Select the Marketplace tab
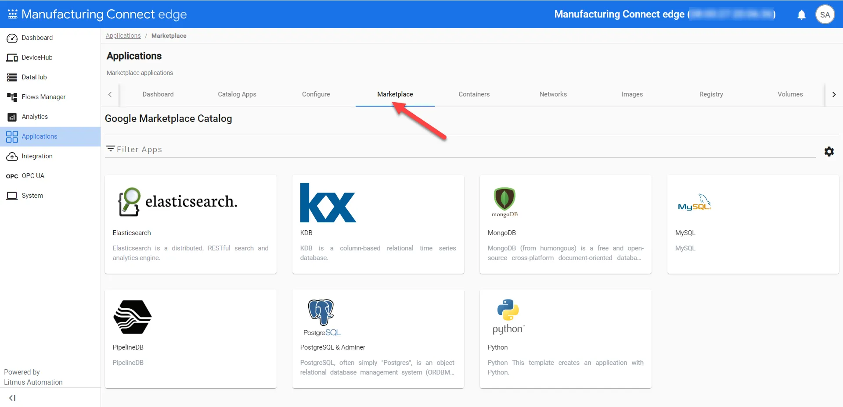 [x=395, y=94]
